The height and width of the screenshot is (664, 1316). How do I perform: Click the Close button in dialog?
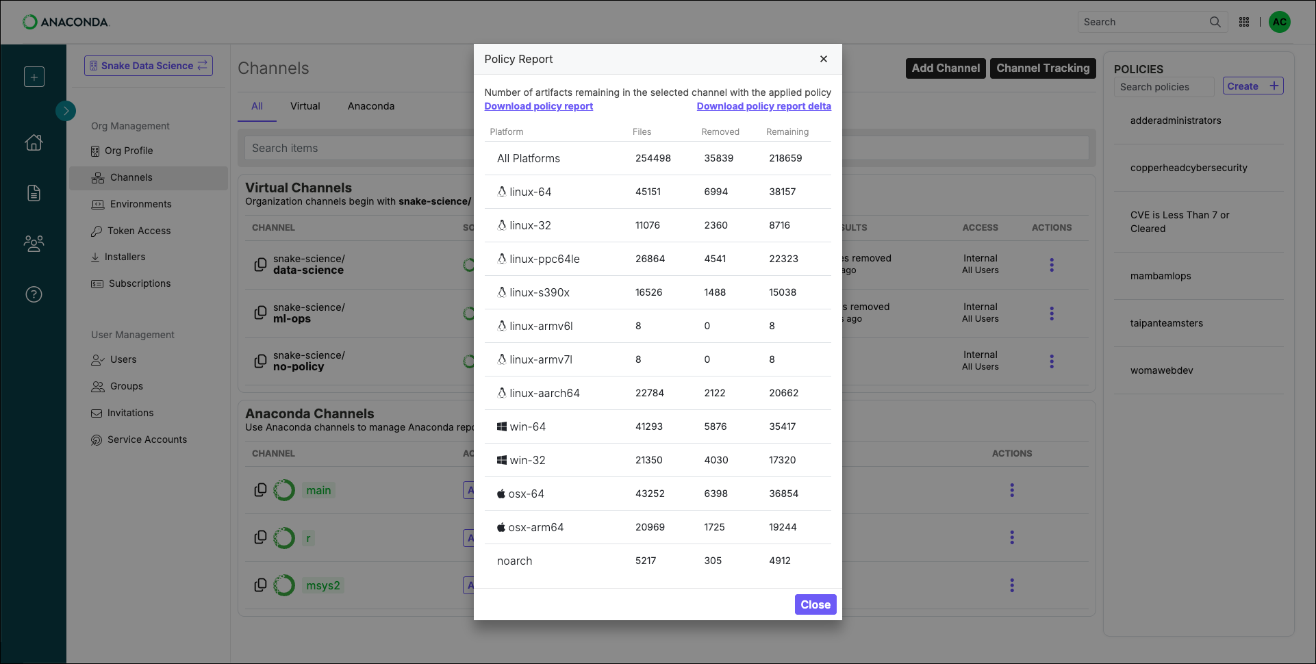click(815, 604)
